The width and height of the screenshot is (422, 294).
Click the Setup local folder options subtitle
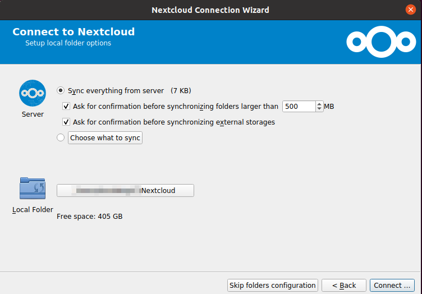click(x=68, y=43)
